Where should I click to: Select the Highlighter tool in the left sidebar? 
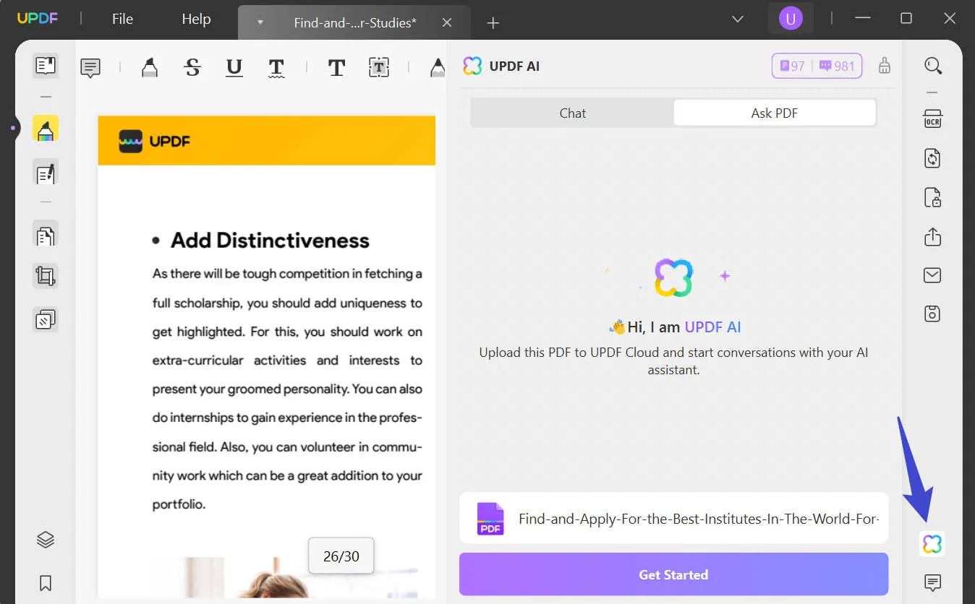pyautogui.click(x=46, y=128)
